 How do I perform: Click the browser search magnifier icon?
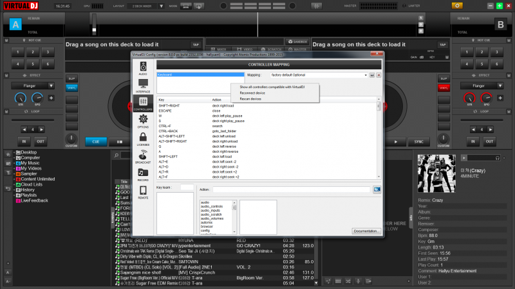click(x=117, y=155)
